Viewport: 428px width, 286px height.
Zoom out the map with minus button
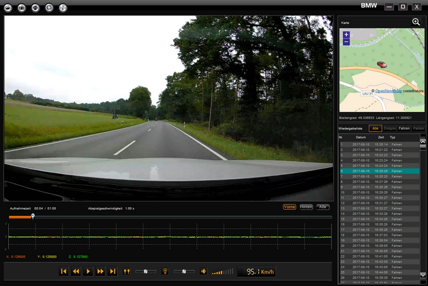coord(346,42)
